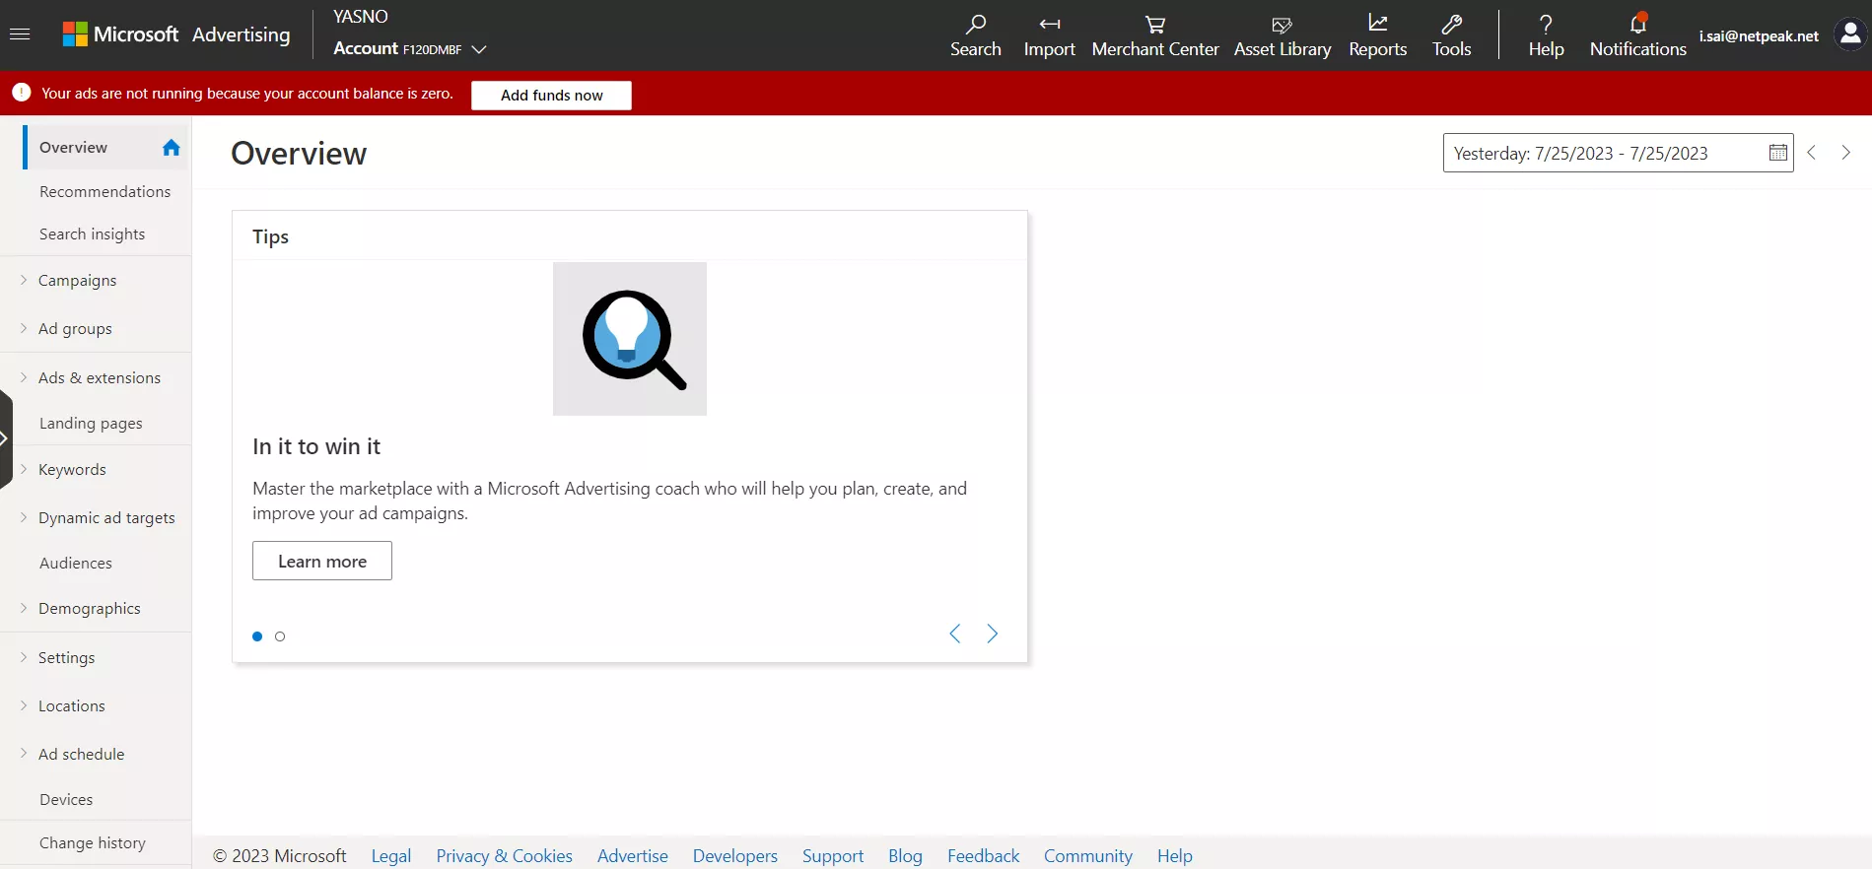
Task: Open the hamburger navigation menu
Action: click(20, 34)
